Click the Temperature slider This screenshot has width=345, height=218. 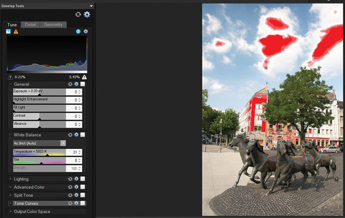(39, 152)
